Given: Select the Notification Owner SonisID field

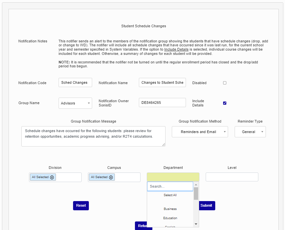Looking at the screenshot, I should point(162,103).
